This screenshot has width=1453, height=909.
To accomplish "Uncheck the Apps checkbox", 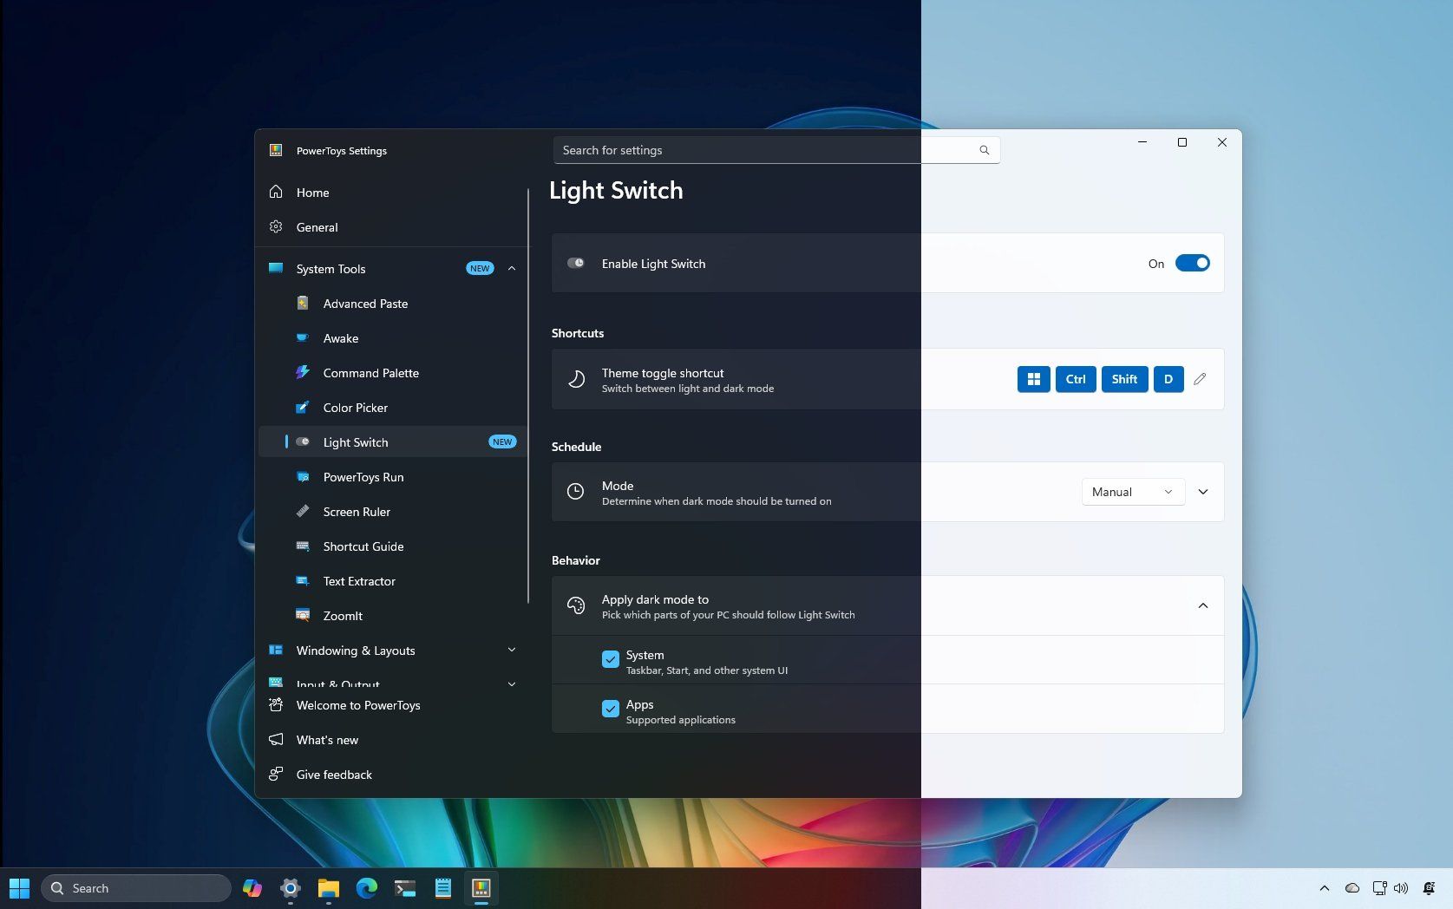I will [611, 709].
